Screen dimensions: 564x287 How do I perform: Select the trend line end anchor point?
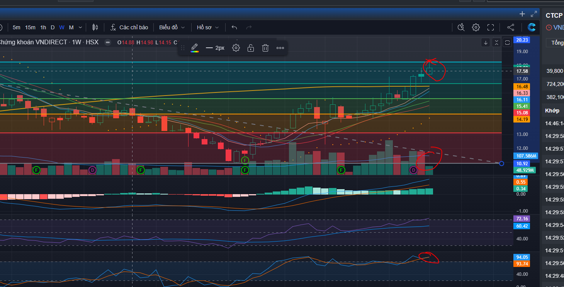pos(501,164)
